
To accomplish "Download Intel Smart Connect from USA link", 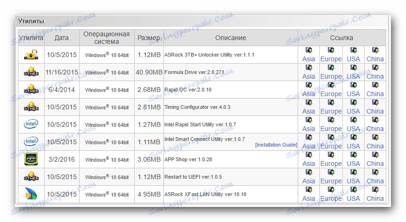I will 353,146.
